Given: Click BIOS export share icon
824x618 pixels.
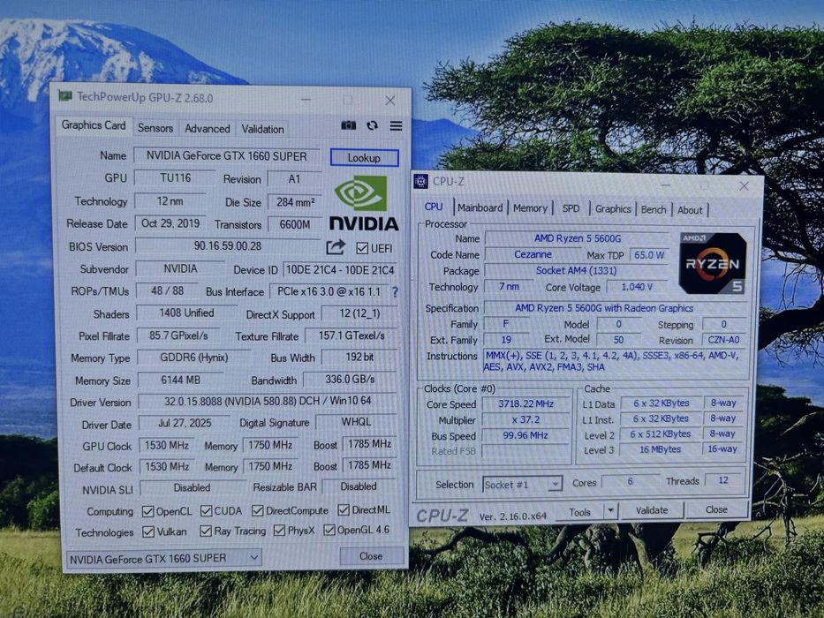Looking at the screenshot, I should [x=336, y=247].
